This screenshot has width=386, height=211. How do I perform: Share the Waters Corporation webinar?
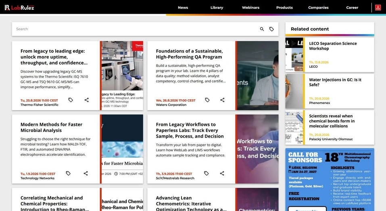tap(222, 100)
